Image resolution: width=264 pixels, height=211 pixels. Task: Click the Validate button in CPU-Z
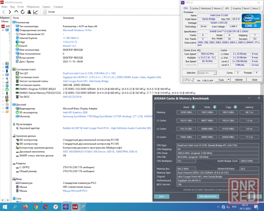coord(238,80)
